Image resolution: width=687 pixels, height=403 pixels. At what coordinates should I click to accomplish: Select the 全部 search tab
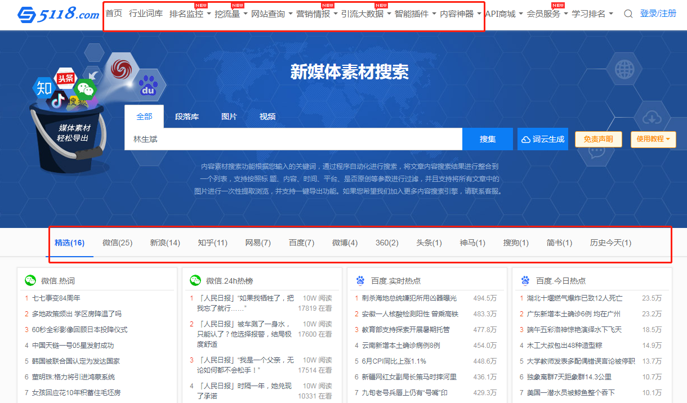click(x=144, y=117)
